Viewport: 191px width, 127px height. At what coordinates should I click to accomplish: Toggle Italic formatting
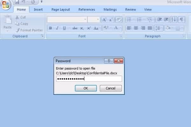(x=57, y=28)
